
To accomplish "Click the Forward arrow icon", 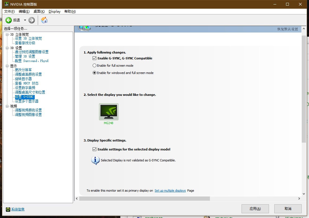I will point(32,20).
